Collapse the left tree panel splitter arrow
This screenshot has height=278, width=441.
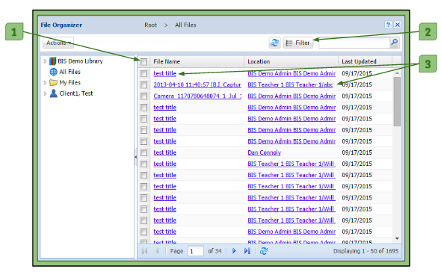(x=135, y=157)
